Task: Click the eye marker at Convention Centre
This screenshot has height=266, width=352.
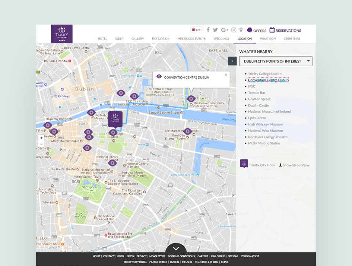Action: [x=191, y=99]
